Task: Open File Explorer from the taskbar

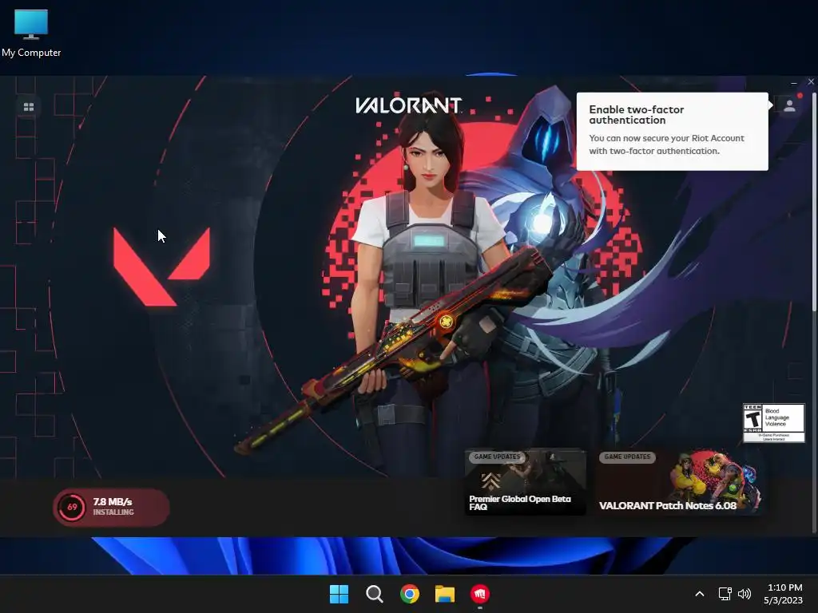Action: (445, 594)
